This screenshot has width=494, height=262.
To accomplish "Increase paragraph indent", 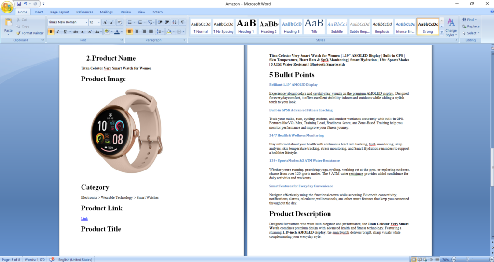I will click(x=167, y=22).
